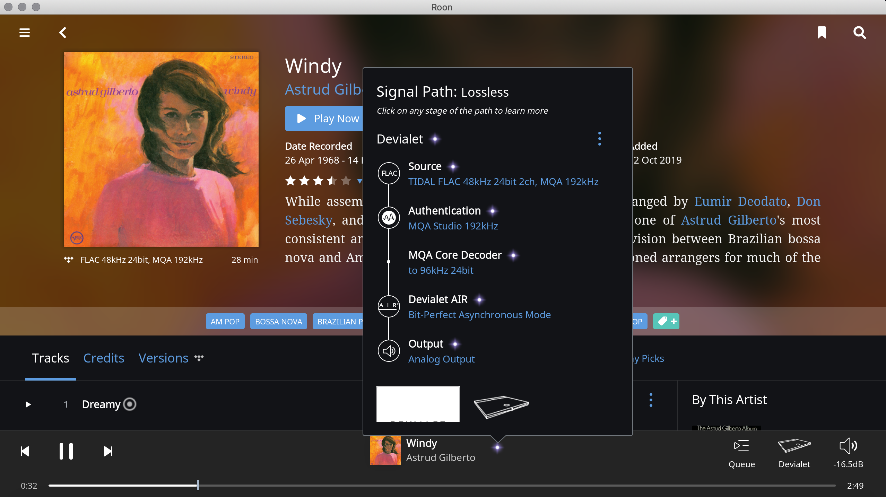The width and height of the screenshot is (886, 497).
Task: Click the Play Now button
Action: (324, 119)
